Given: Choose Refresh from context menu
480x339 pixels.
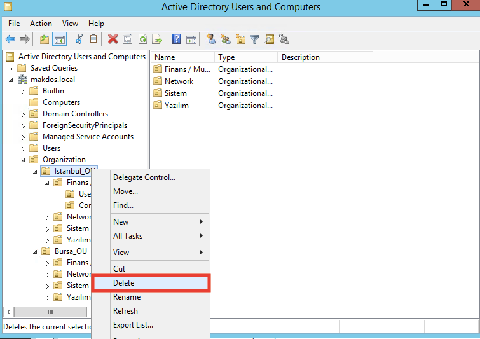Looking at the screenshot, I should 151,311.
